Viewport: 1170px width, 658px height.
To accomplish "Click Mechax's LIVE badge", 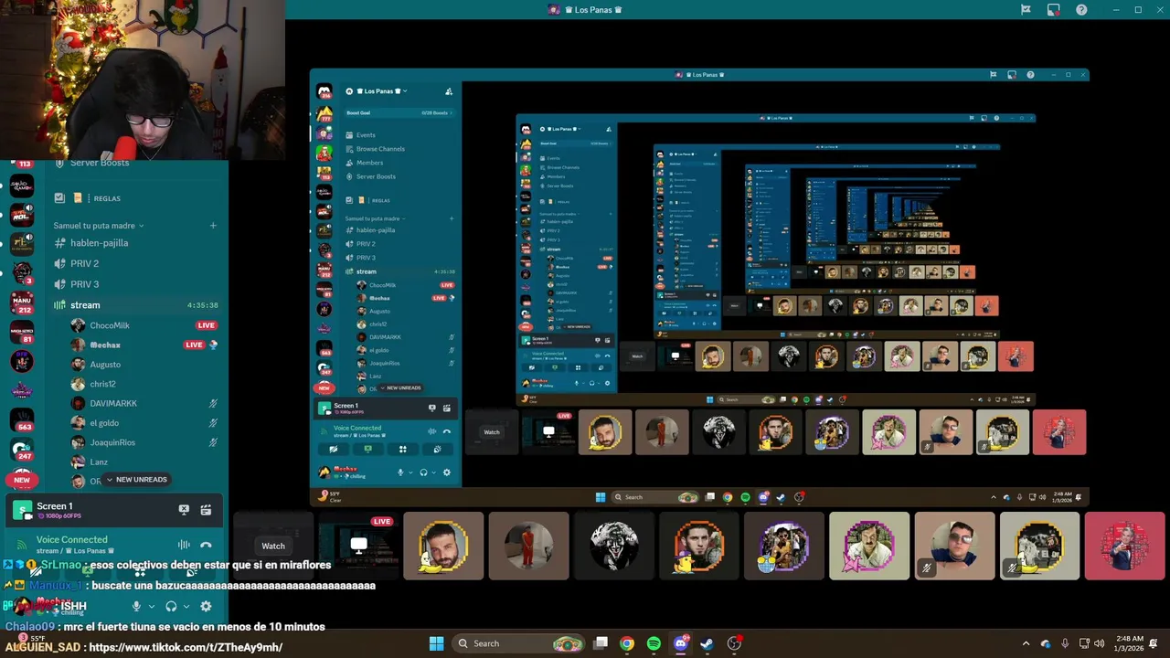I will point(194,345).
